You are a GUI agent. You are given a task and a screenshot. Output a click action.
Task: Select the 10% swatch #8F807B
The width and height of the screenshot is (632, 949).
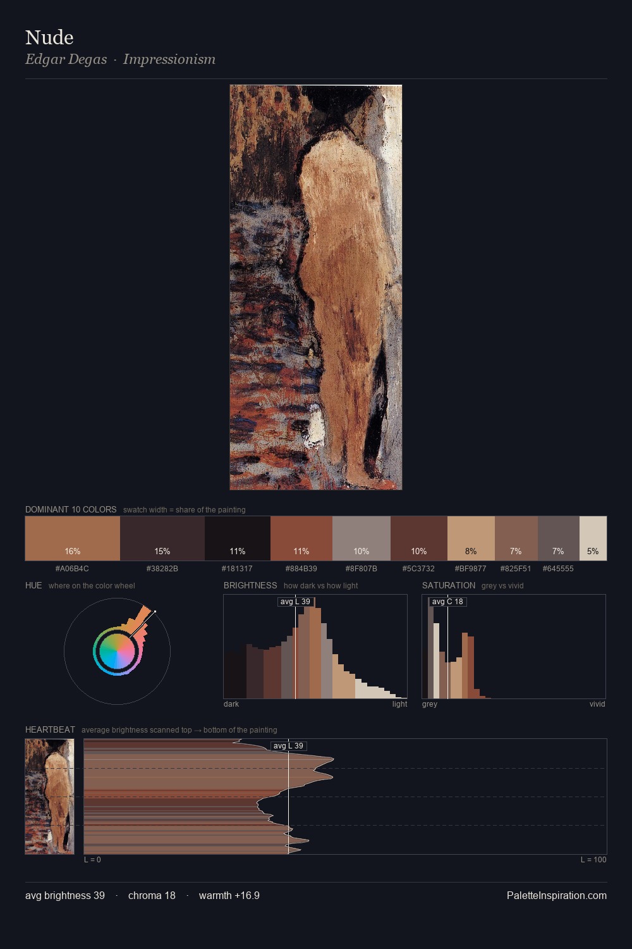click(x=362, y=538)
